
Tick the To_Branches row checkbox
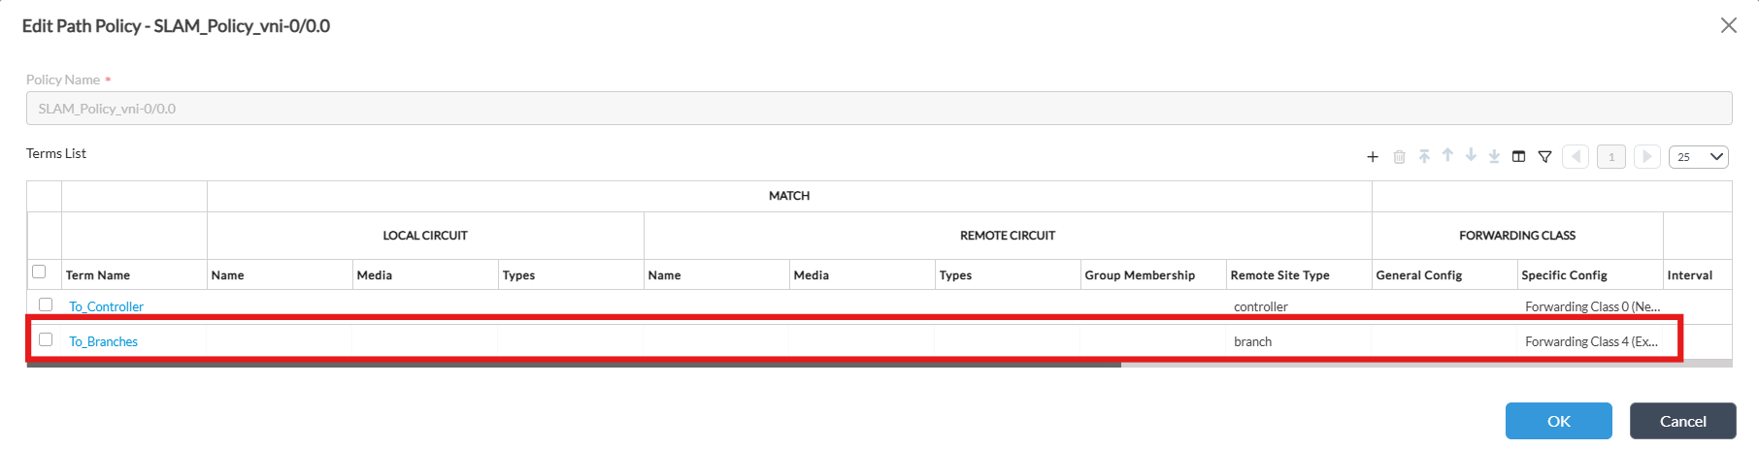click(46, 339)
